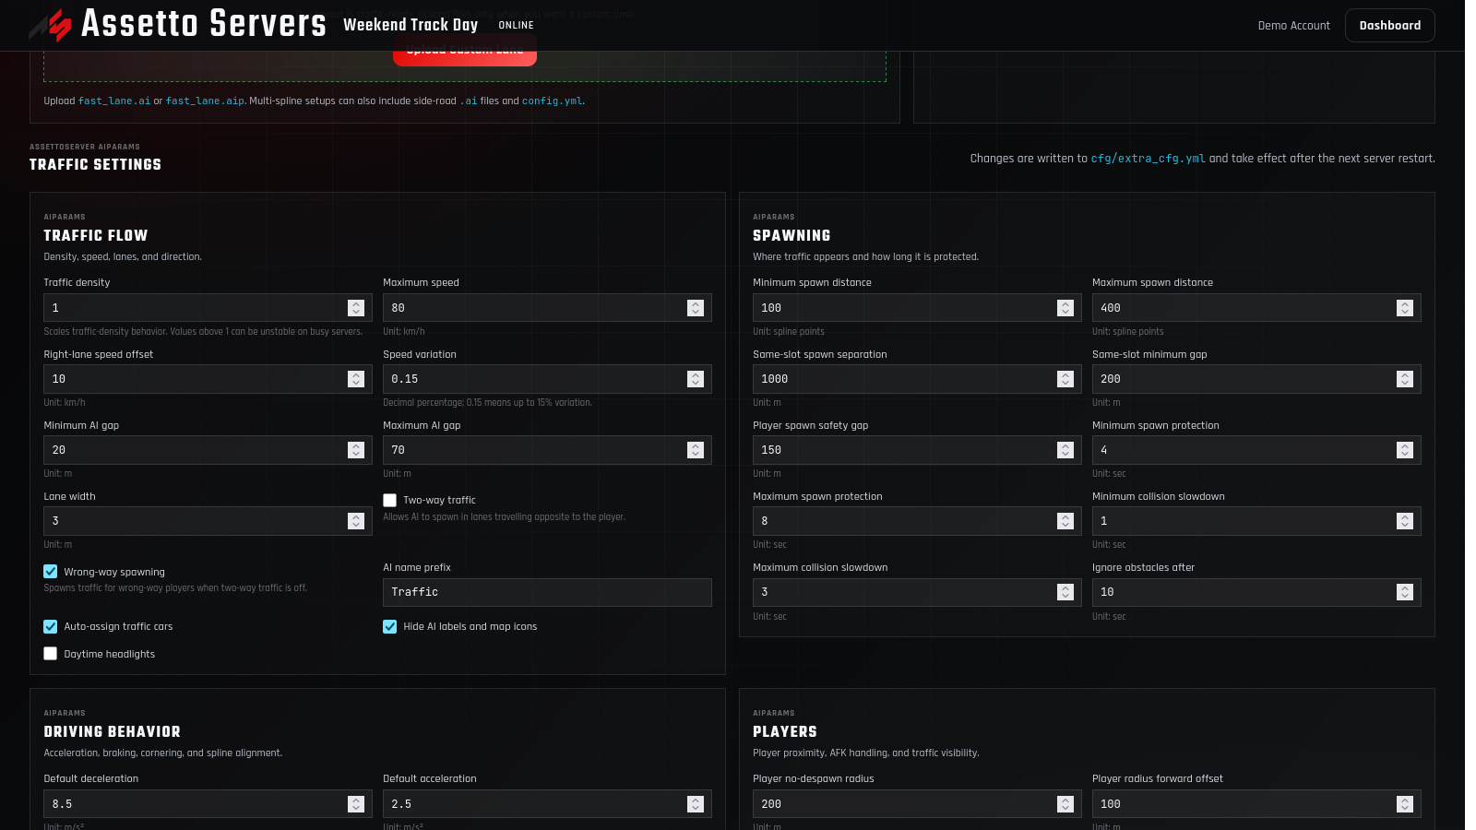Click Maximum AI gap stepper
This screenshot has height=830, width=1476.
[696, 450]
